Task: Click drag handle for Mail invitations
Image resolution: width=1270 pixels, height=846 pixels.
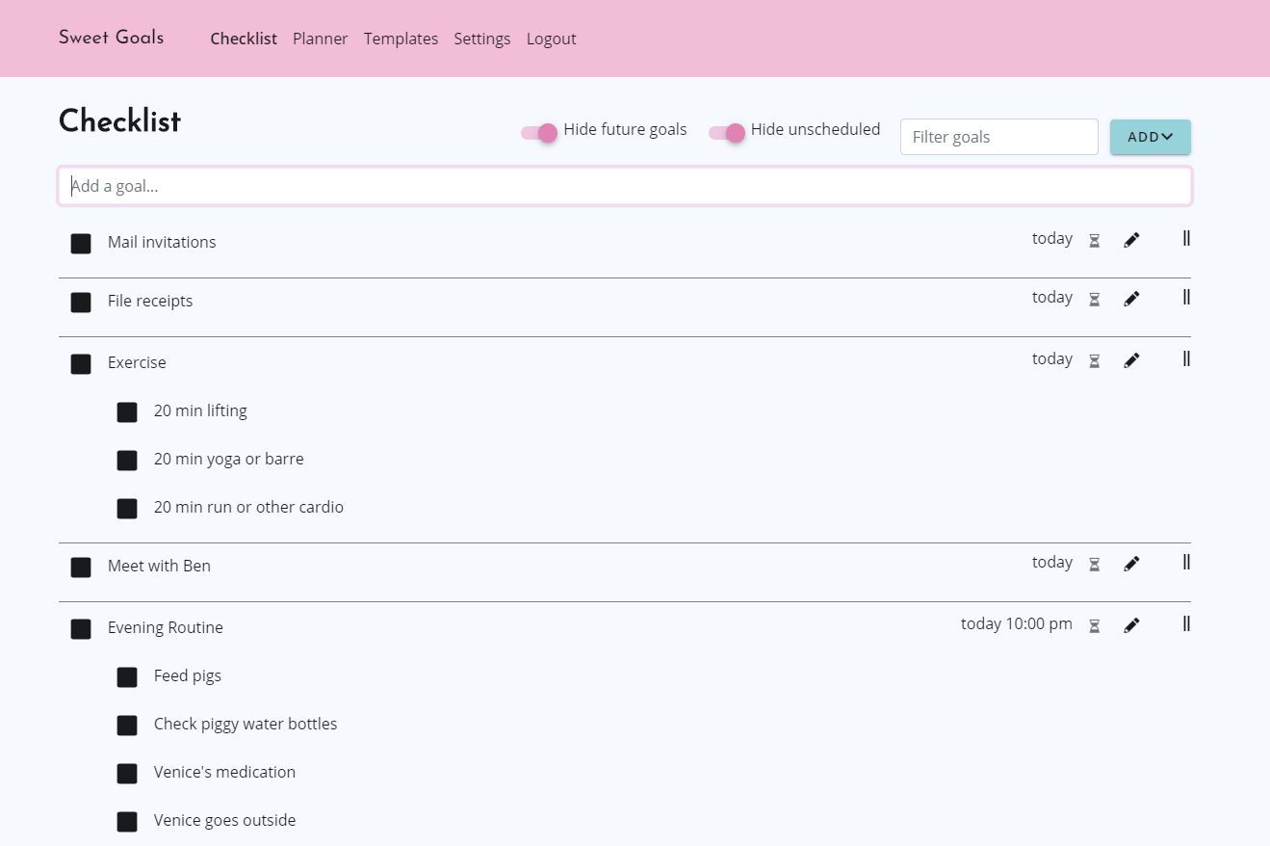Action: 1186,238
